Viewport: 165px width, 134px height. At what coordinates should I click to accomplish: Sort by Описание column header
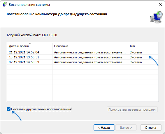90,46
